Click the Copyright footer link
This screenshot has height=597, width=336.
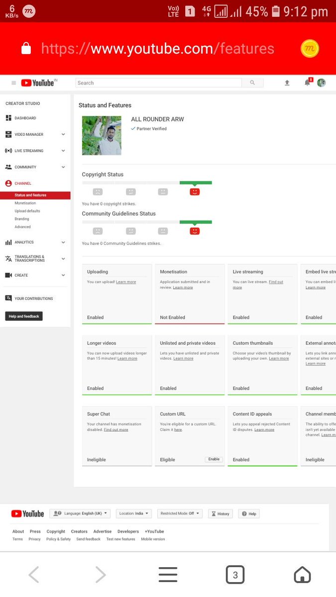tap(56, 531)
